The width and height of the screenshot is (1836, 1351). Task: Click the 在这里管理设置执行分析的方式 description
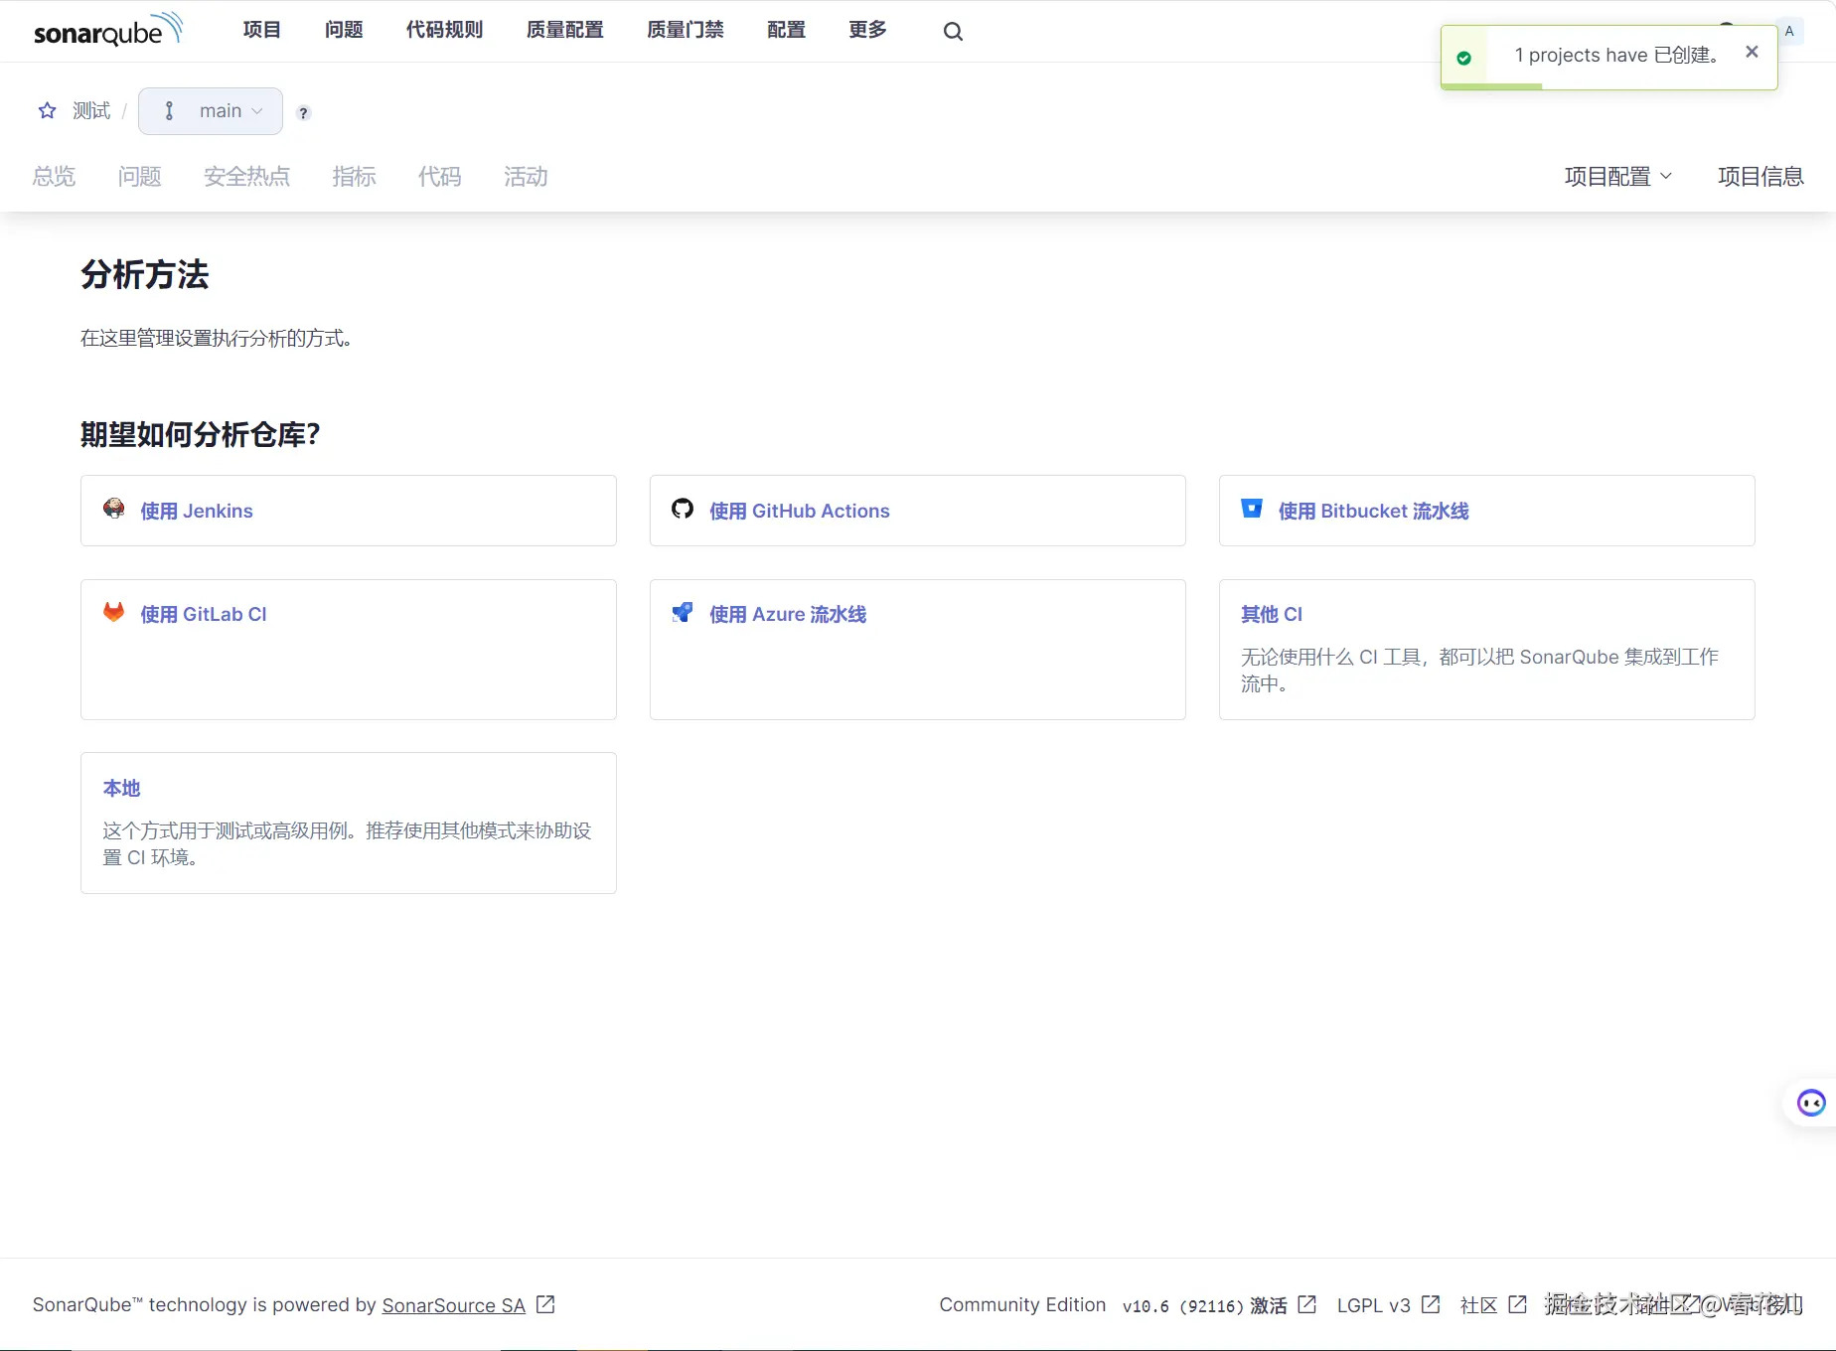(217, 339)
